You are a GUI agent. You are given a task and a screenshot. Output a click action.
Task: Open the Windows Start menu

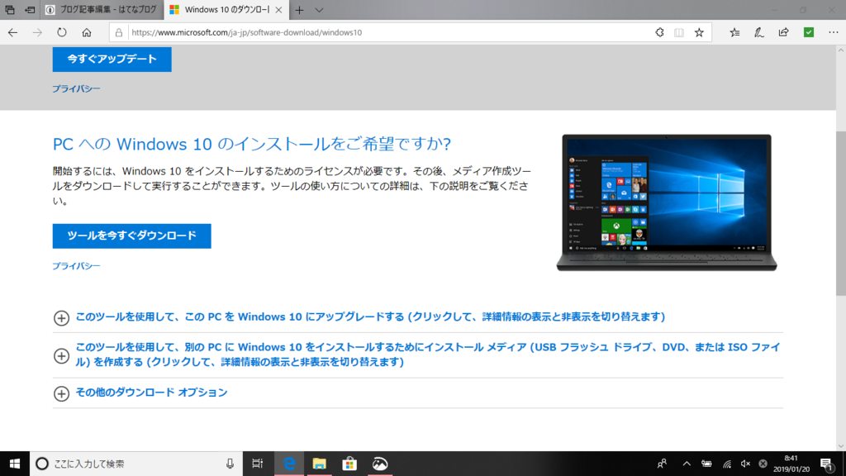tap(15, 464)
